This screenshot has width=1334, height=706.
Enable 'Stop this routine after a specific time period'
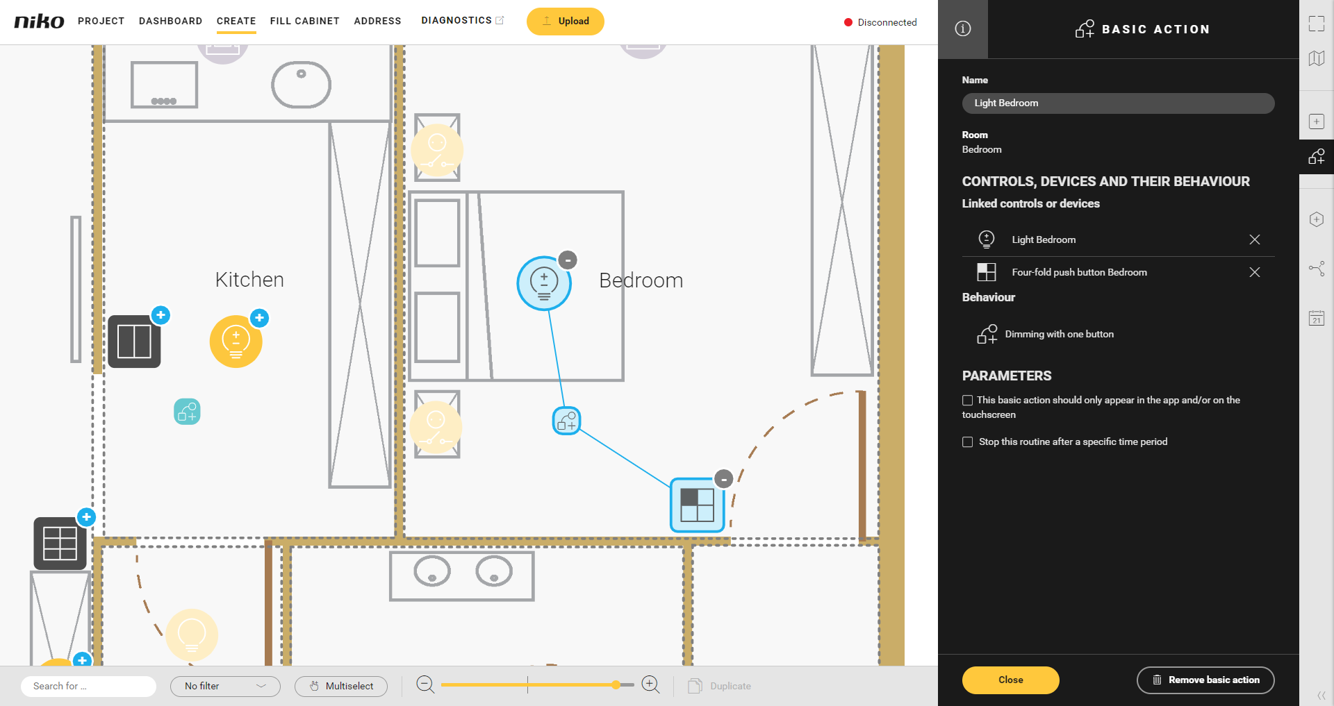(x=967, y=442)
